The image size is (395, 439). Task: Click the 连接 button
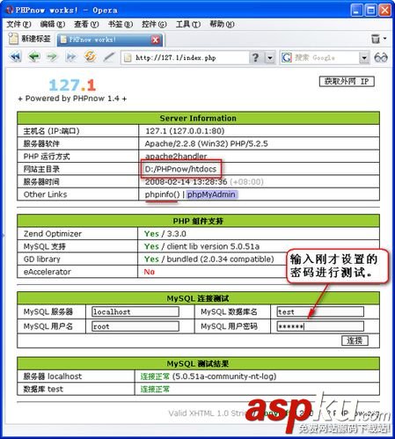click(355, 340)
